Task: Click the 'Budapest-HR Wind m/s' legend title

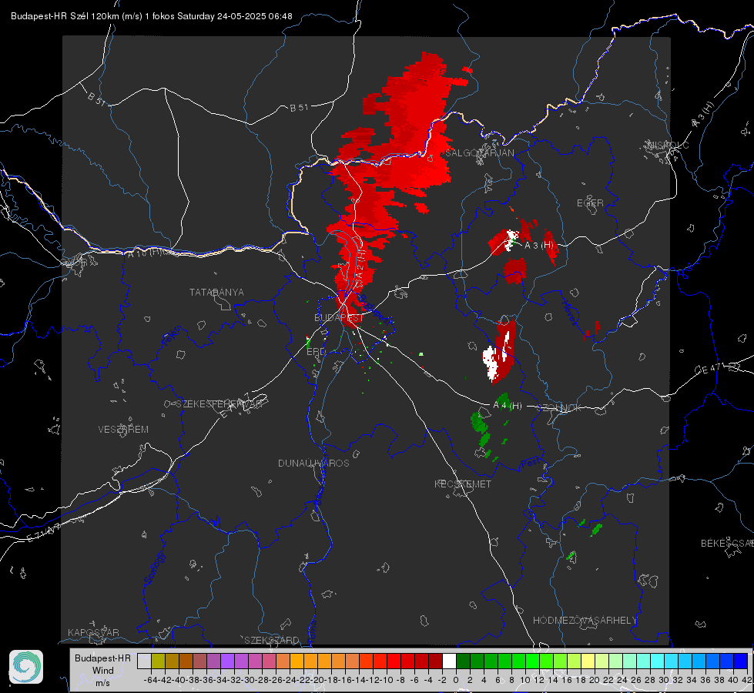Action: pos(103,671)
